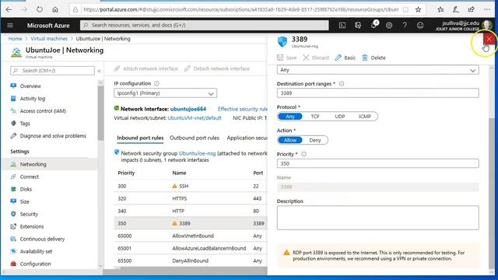Set protocol to TCP
Viewport: 498px width, 280px height.
click(x=314, y=117)
